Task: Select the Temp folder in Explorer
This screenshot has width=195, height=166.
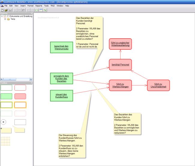Action: [13, 19]
